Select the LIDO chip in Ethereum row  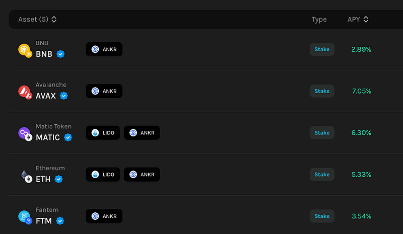point(103,175)
